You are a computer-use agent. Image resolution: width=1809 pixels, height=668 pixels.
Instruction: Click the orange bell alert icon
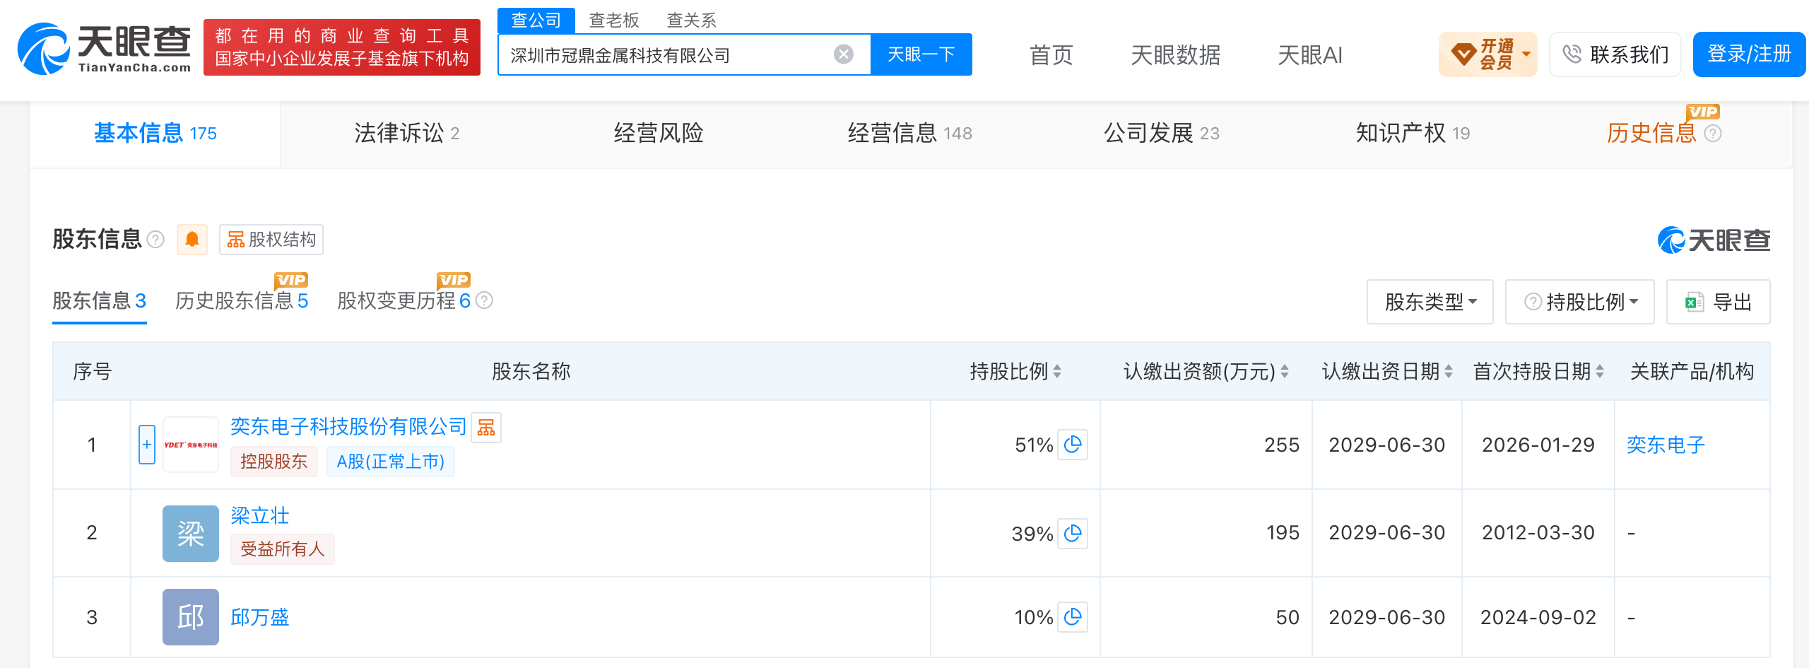pos(191,240)
